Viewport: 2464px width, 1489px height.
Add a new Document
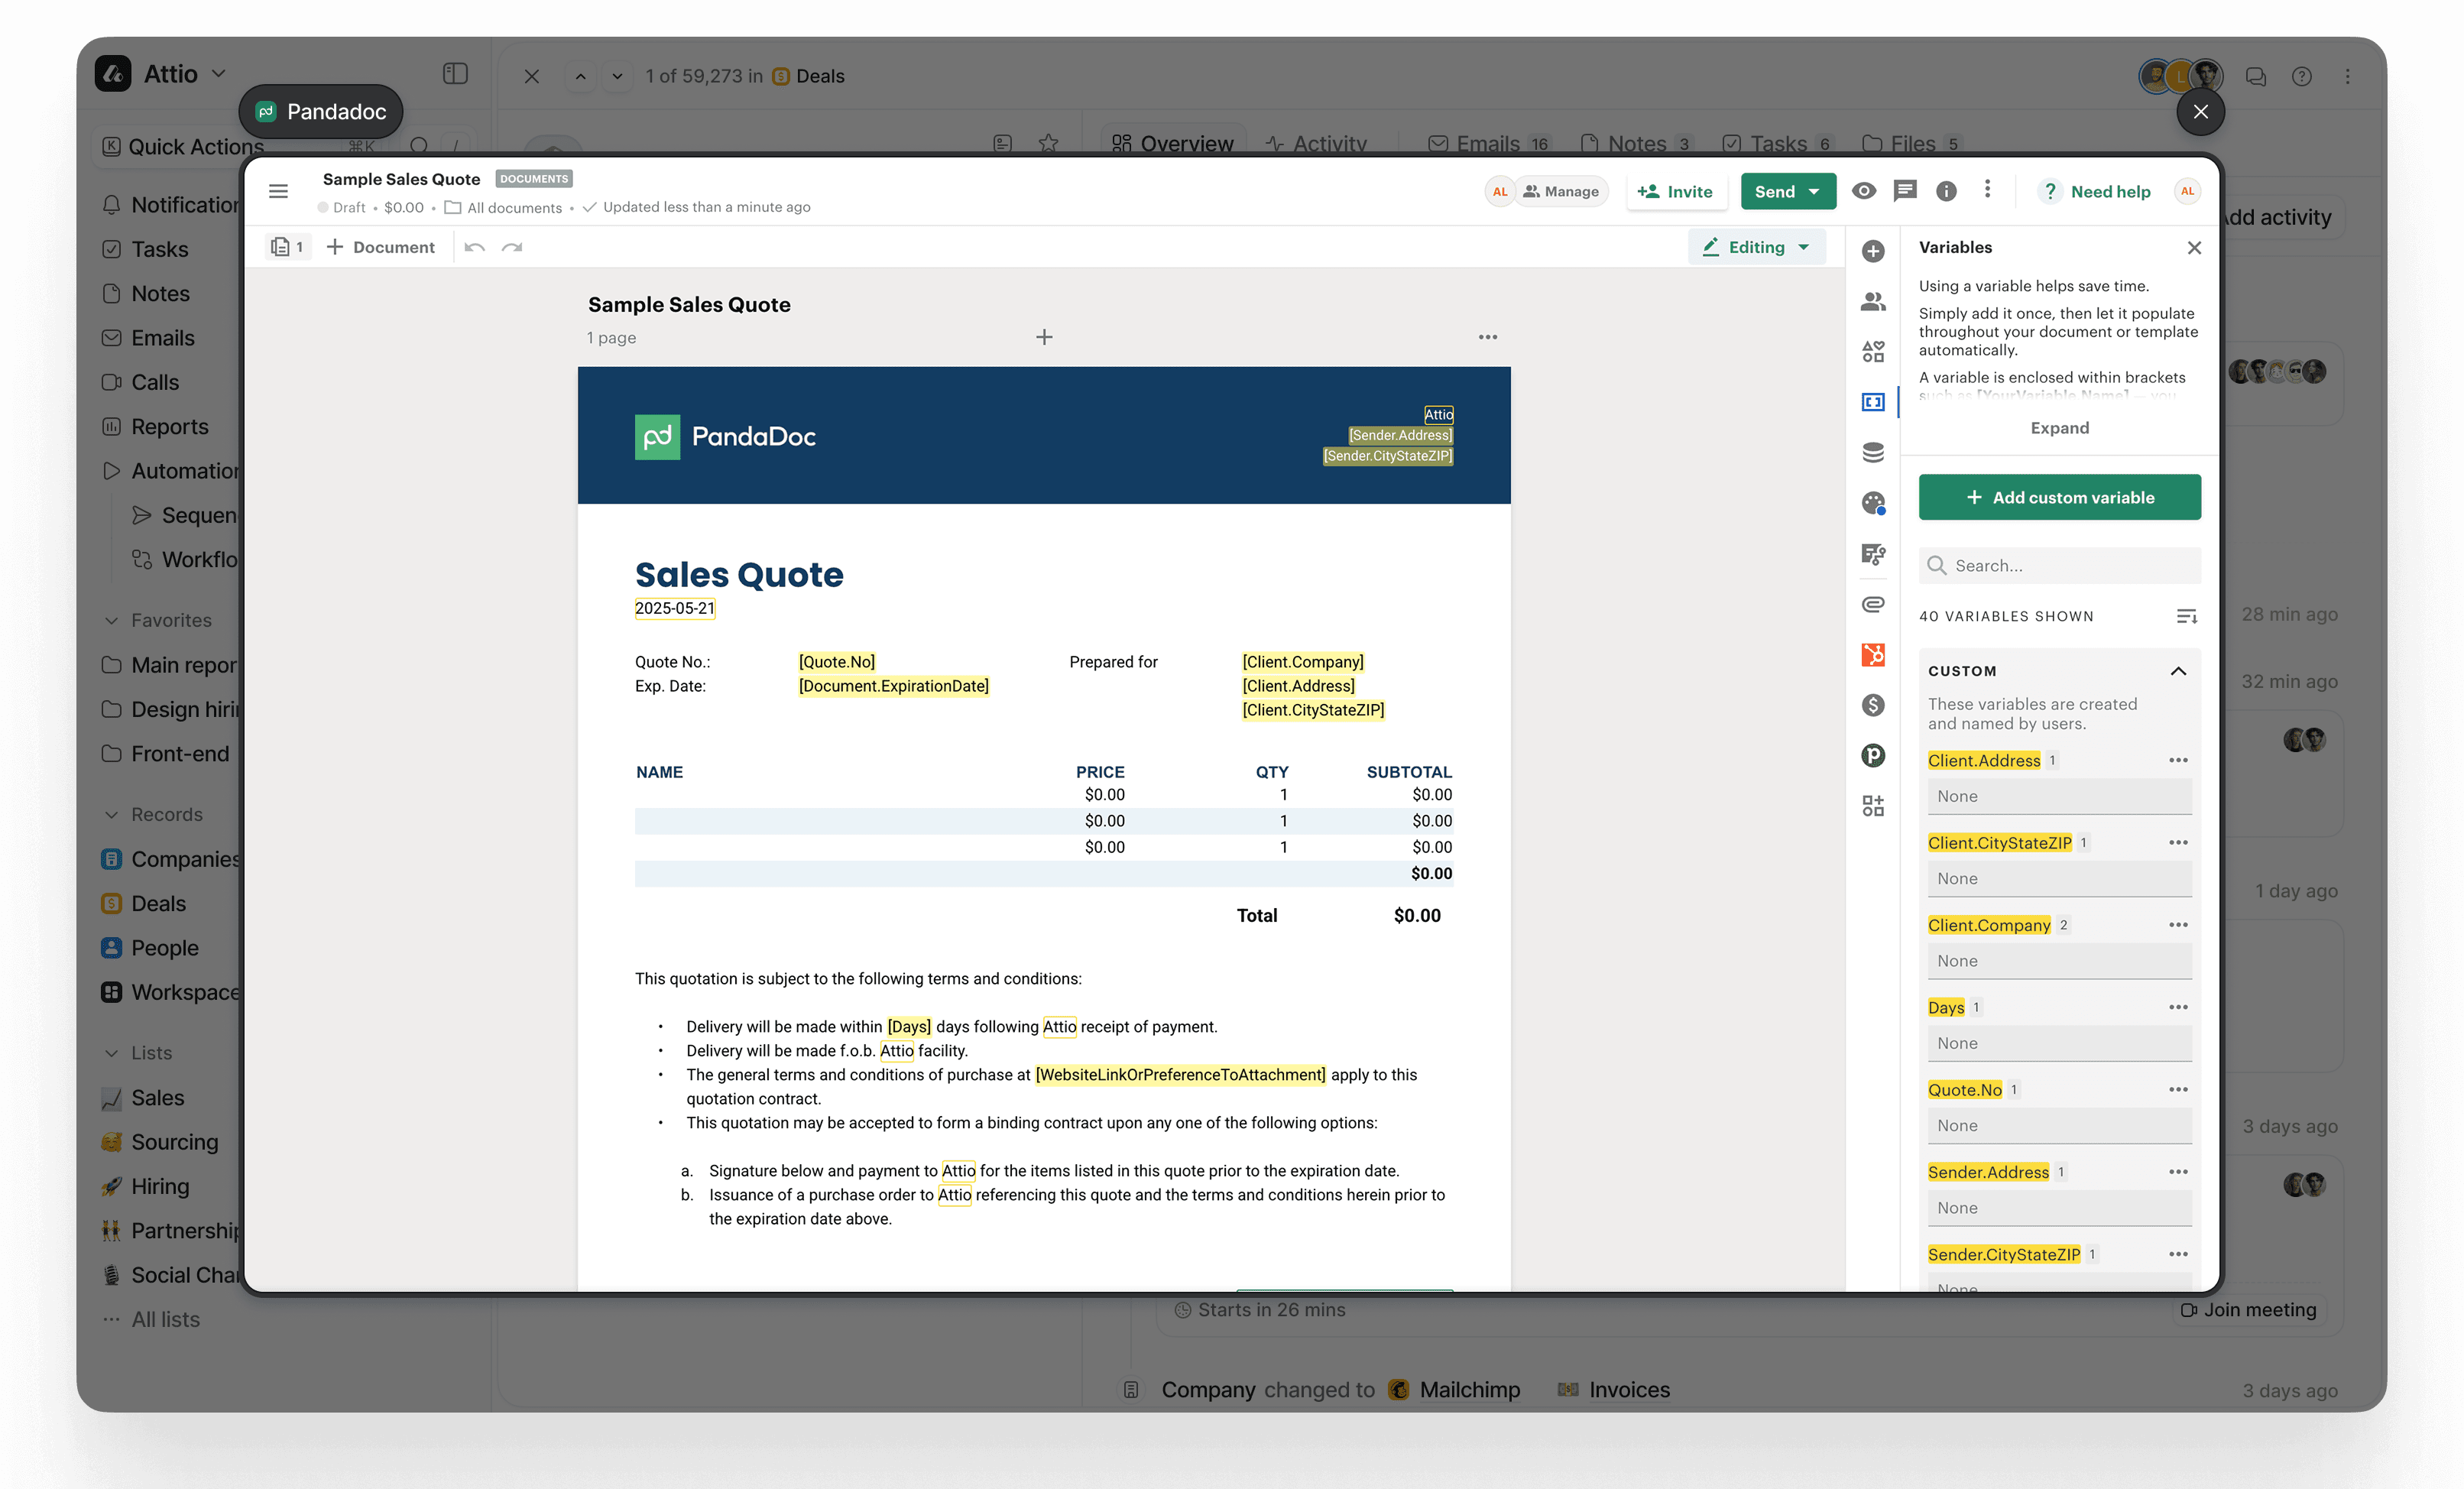(x=381, y=247)
